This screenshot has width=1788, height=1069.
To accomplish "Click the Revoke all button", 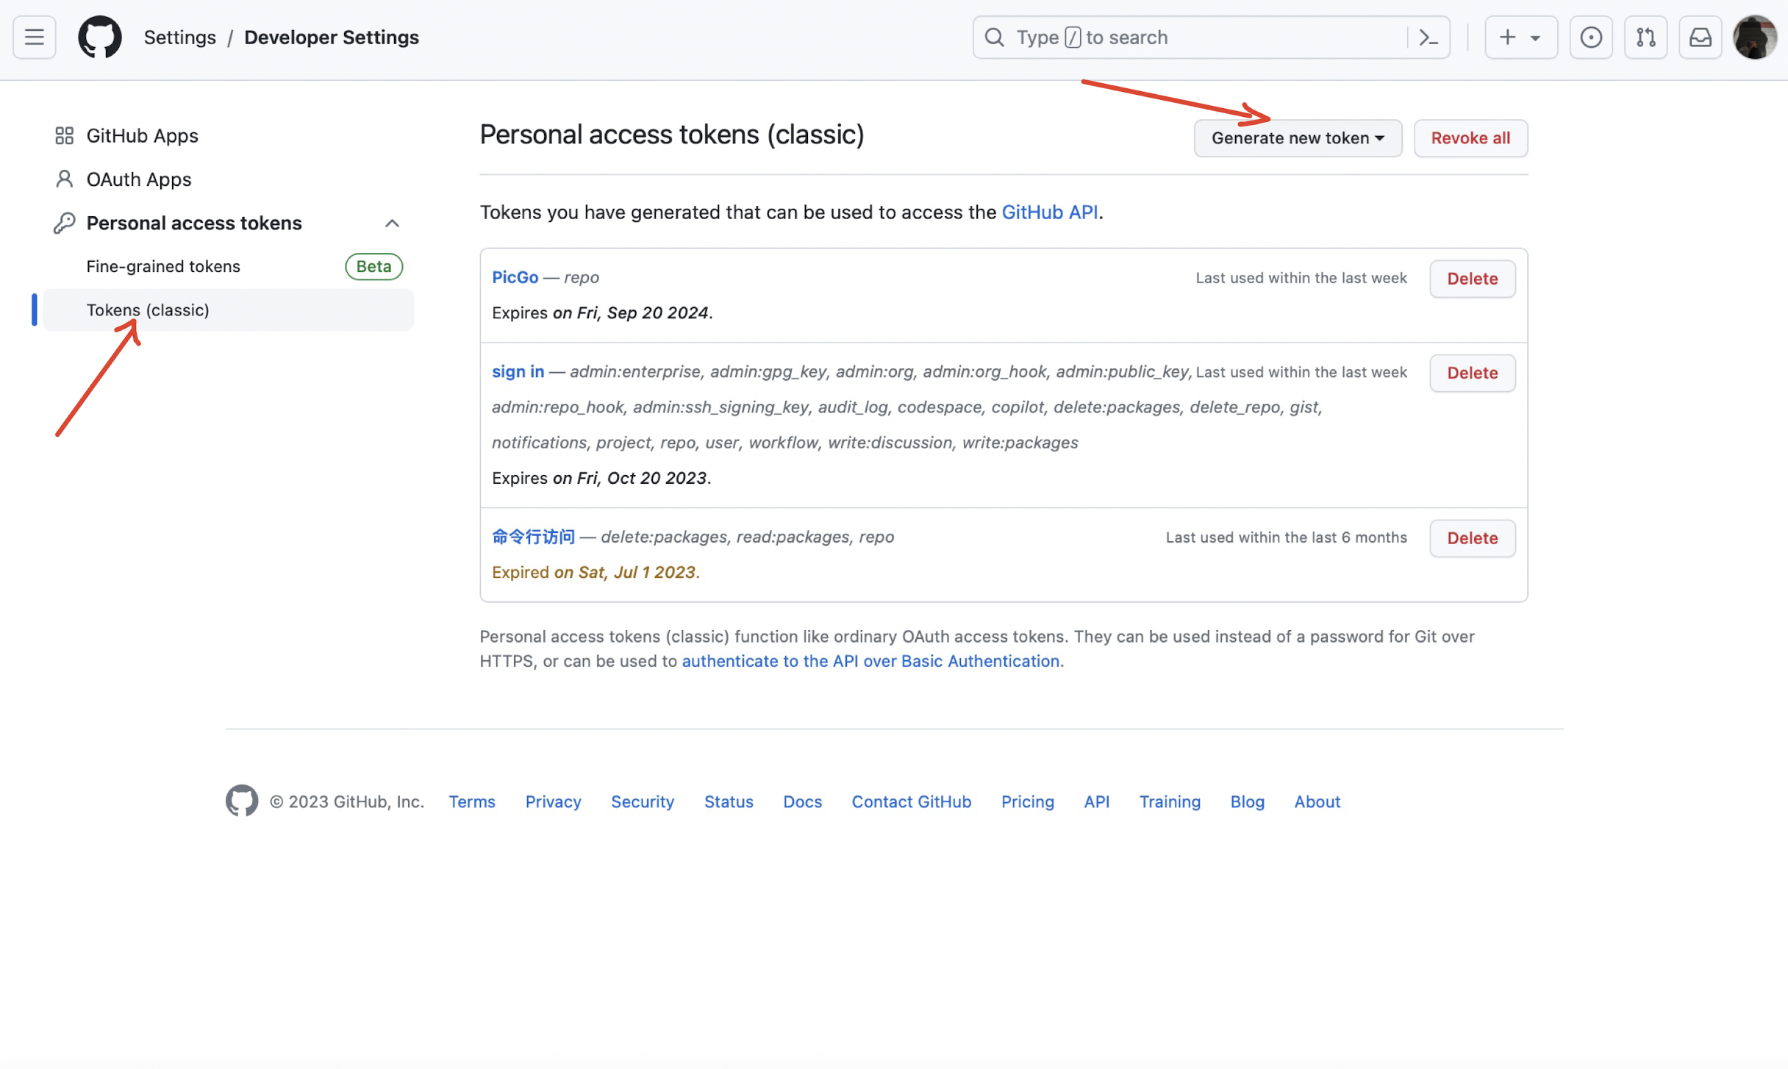I will (1470, 138).
